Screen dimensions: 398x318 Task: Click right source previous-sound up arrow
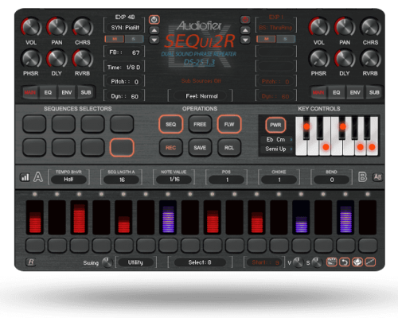245,30
